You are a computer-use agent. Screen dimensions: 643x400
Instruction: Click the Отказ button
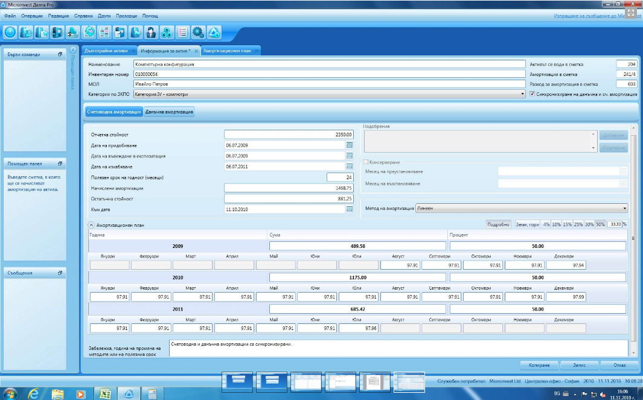[x=619, y=365]
